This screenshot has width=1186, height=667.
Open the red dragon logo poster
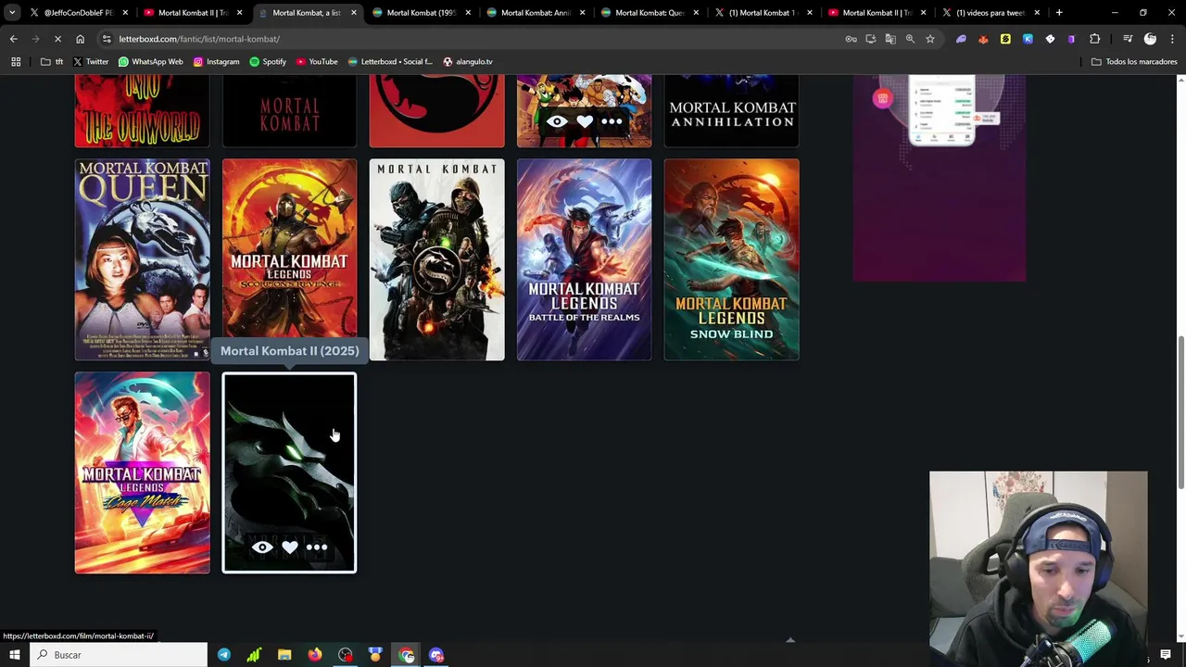(436, 111)
